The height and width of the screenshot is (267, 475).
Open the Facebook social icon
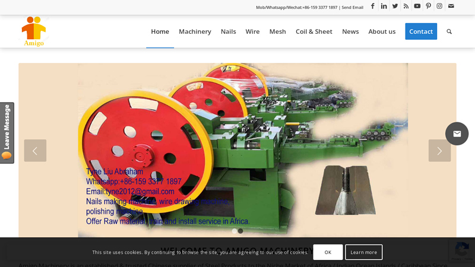(x=373, y=6)
